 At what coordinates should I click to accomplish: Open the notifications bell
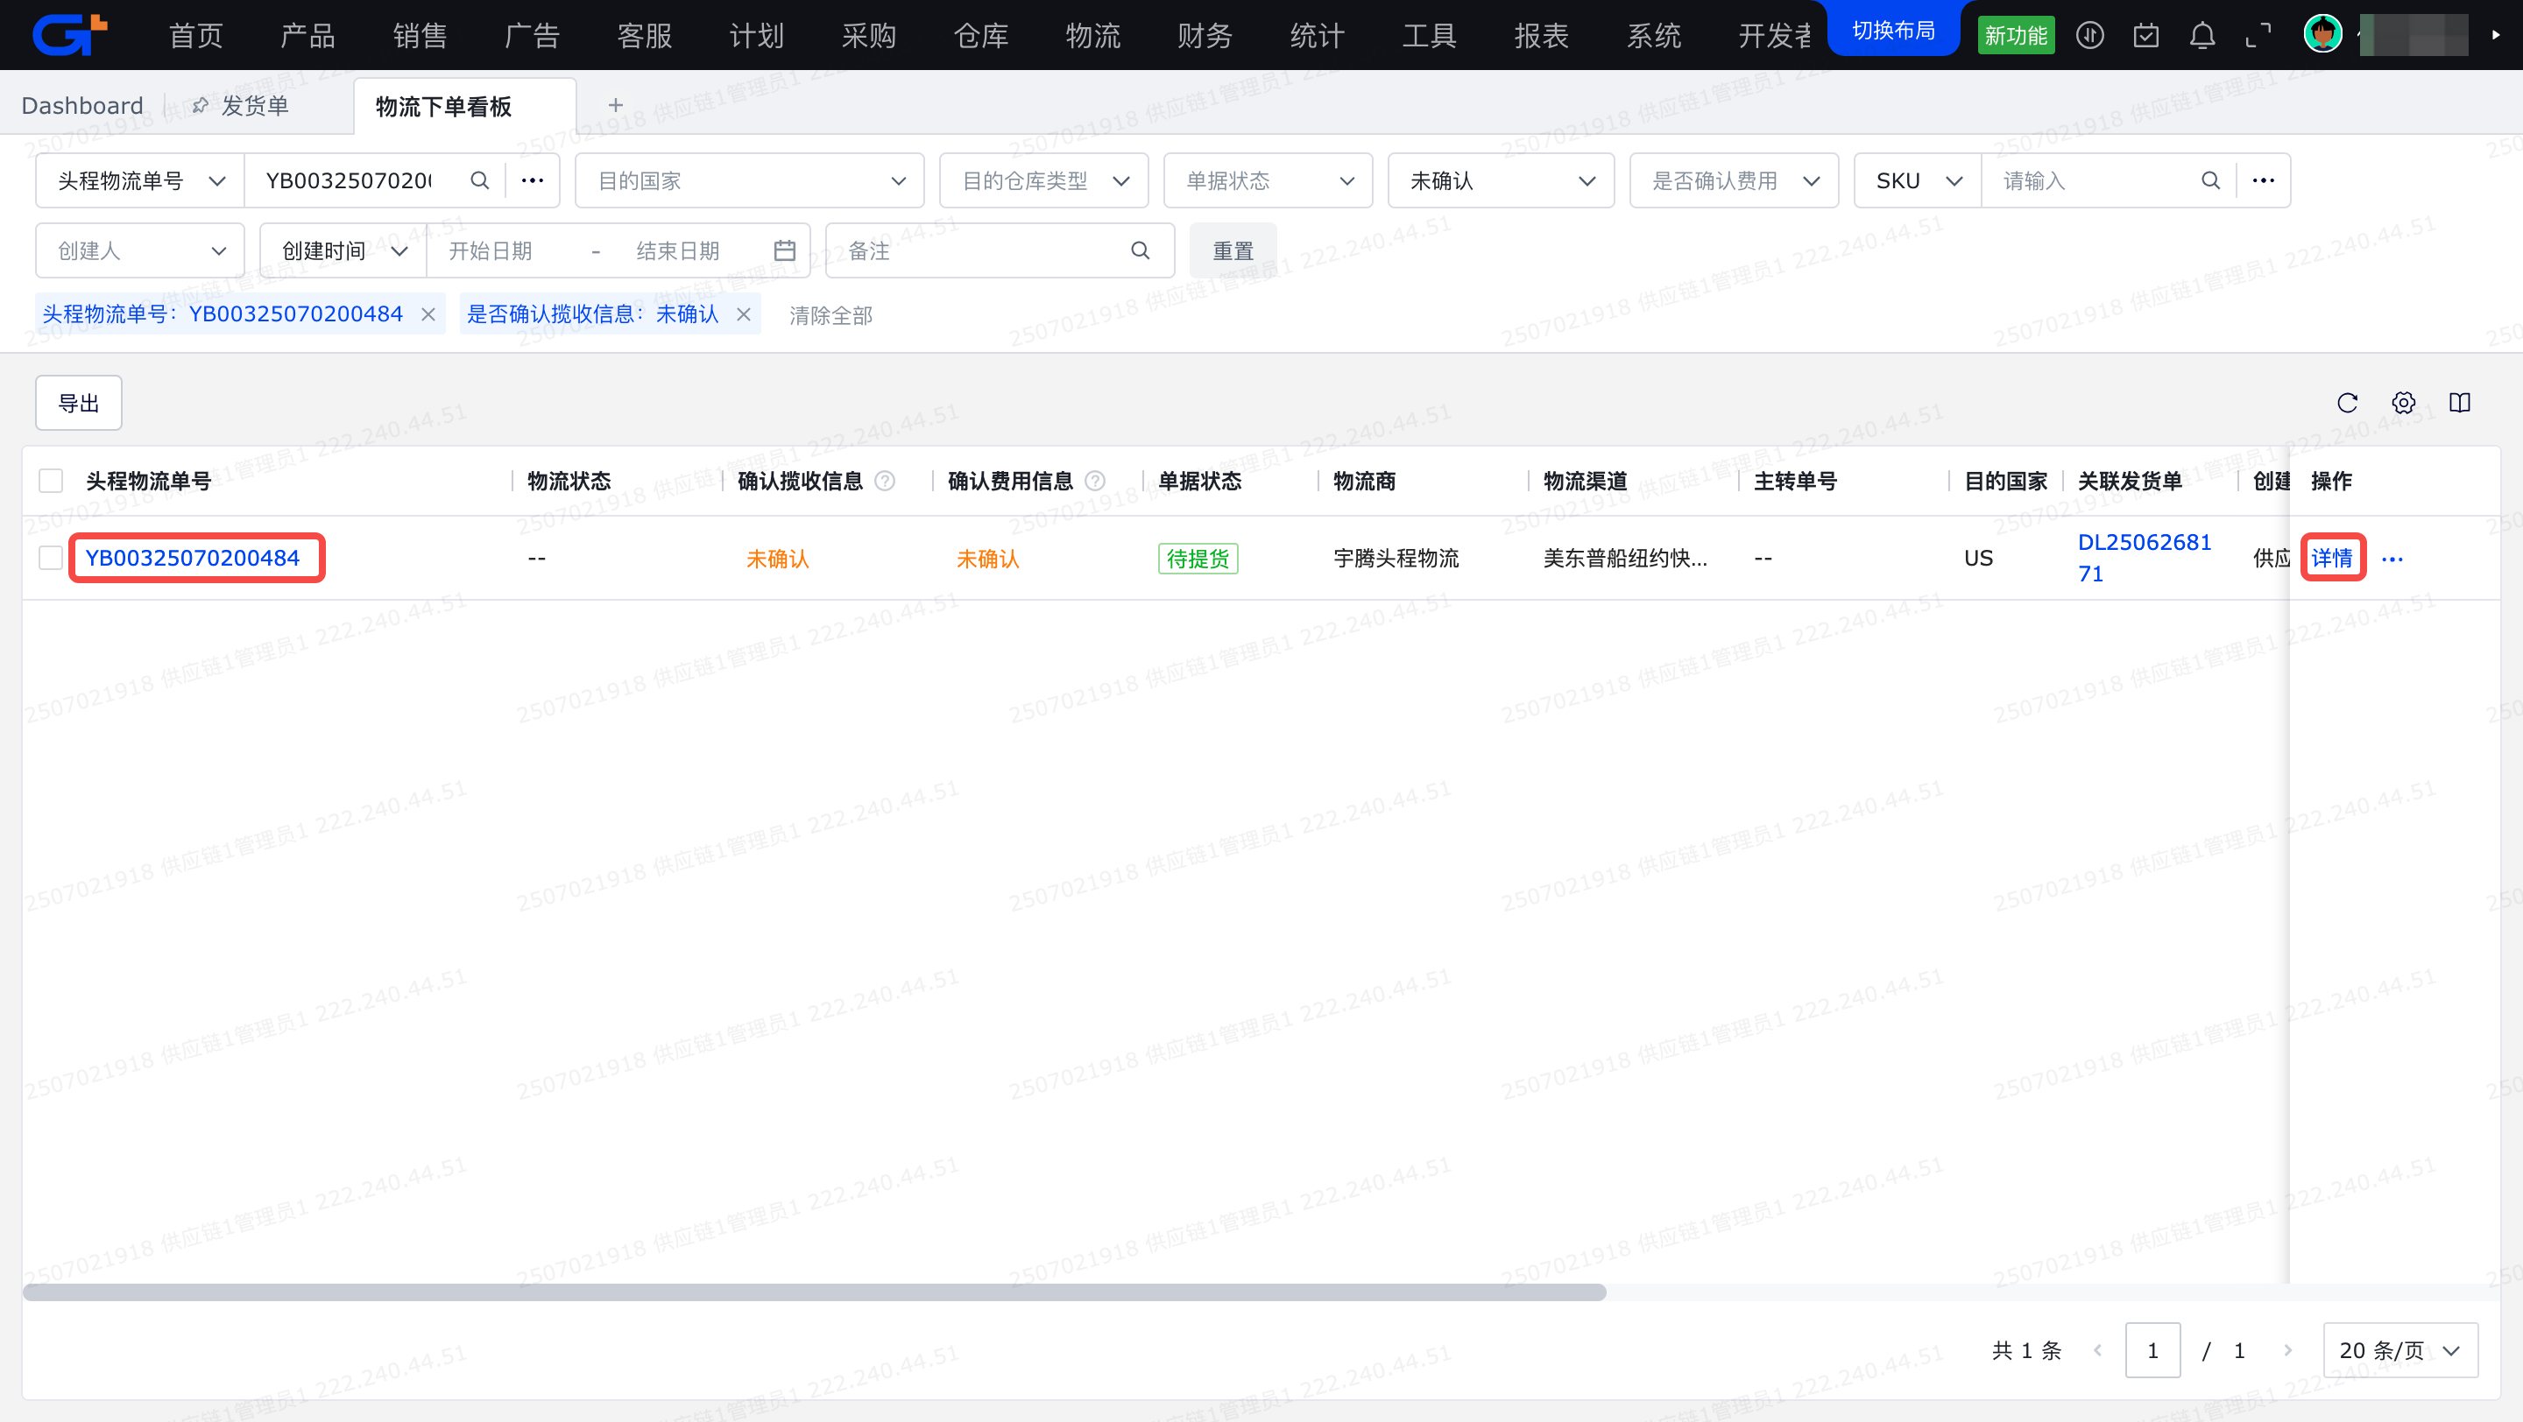coord(2201,35)
